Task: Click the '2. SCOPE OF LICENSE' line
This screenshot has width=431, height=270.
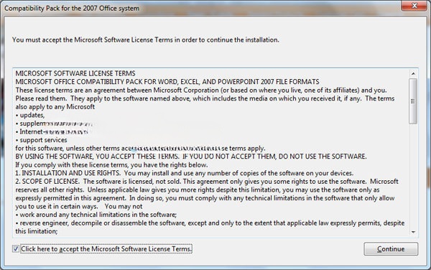Action: 207,182
